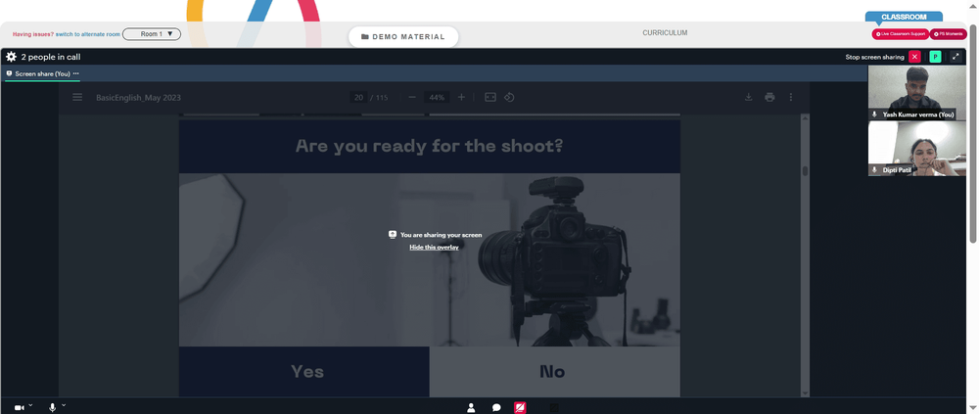Image resolution: width=979 pixels, height=414 pixels.
Task: Click the green P button
Action: coord(935,57)
